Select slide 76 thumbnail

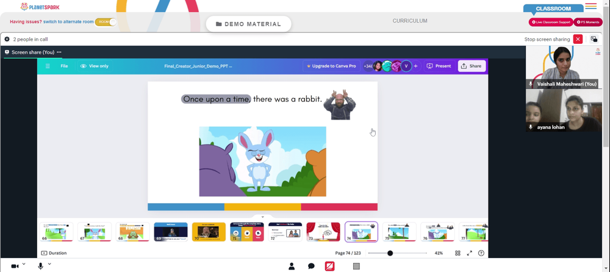pos(437,232)
